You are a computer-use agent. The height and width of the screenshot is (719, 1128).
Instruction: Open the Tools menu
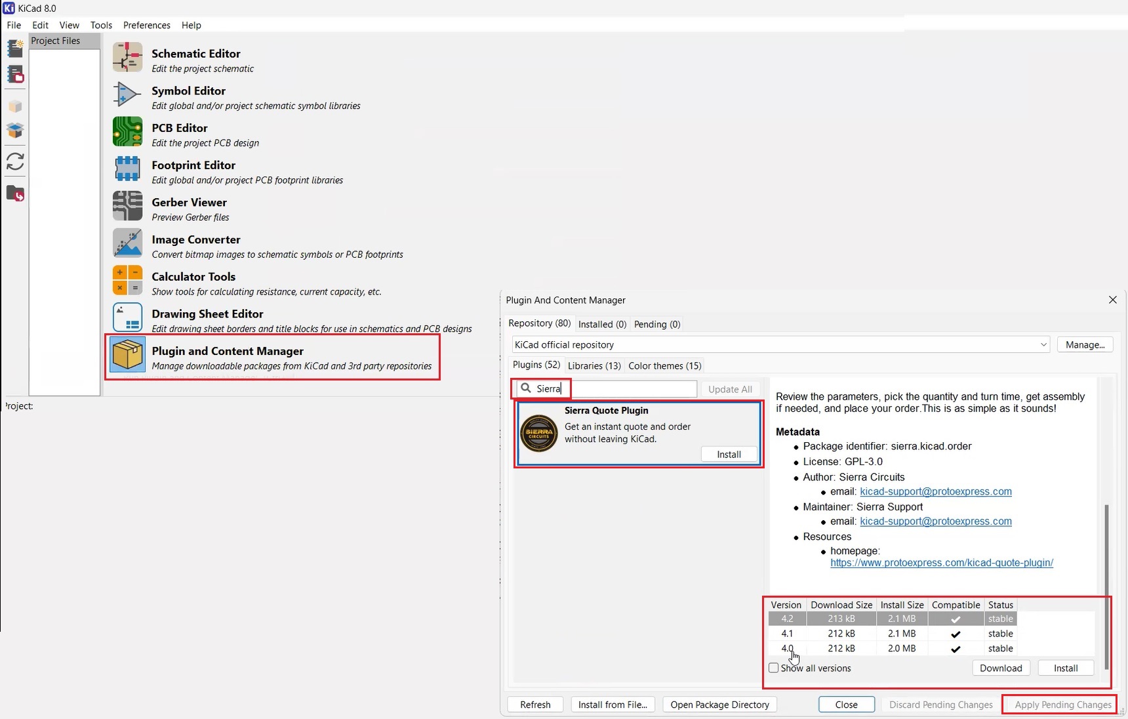point(101,25)
